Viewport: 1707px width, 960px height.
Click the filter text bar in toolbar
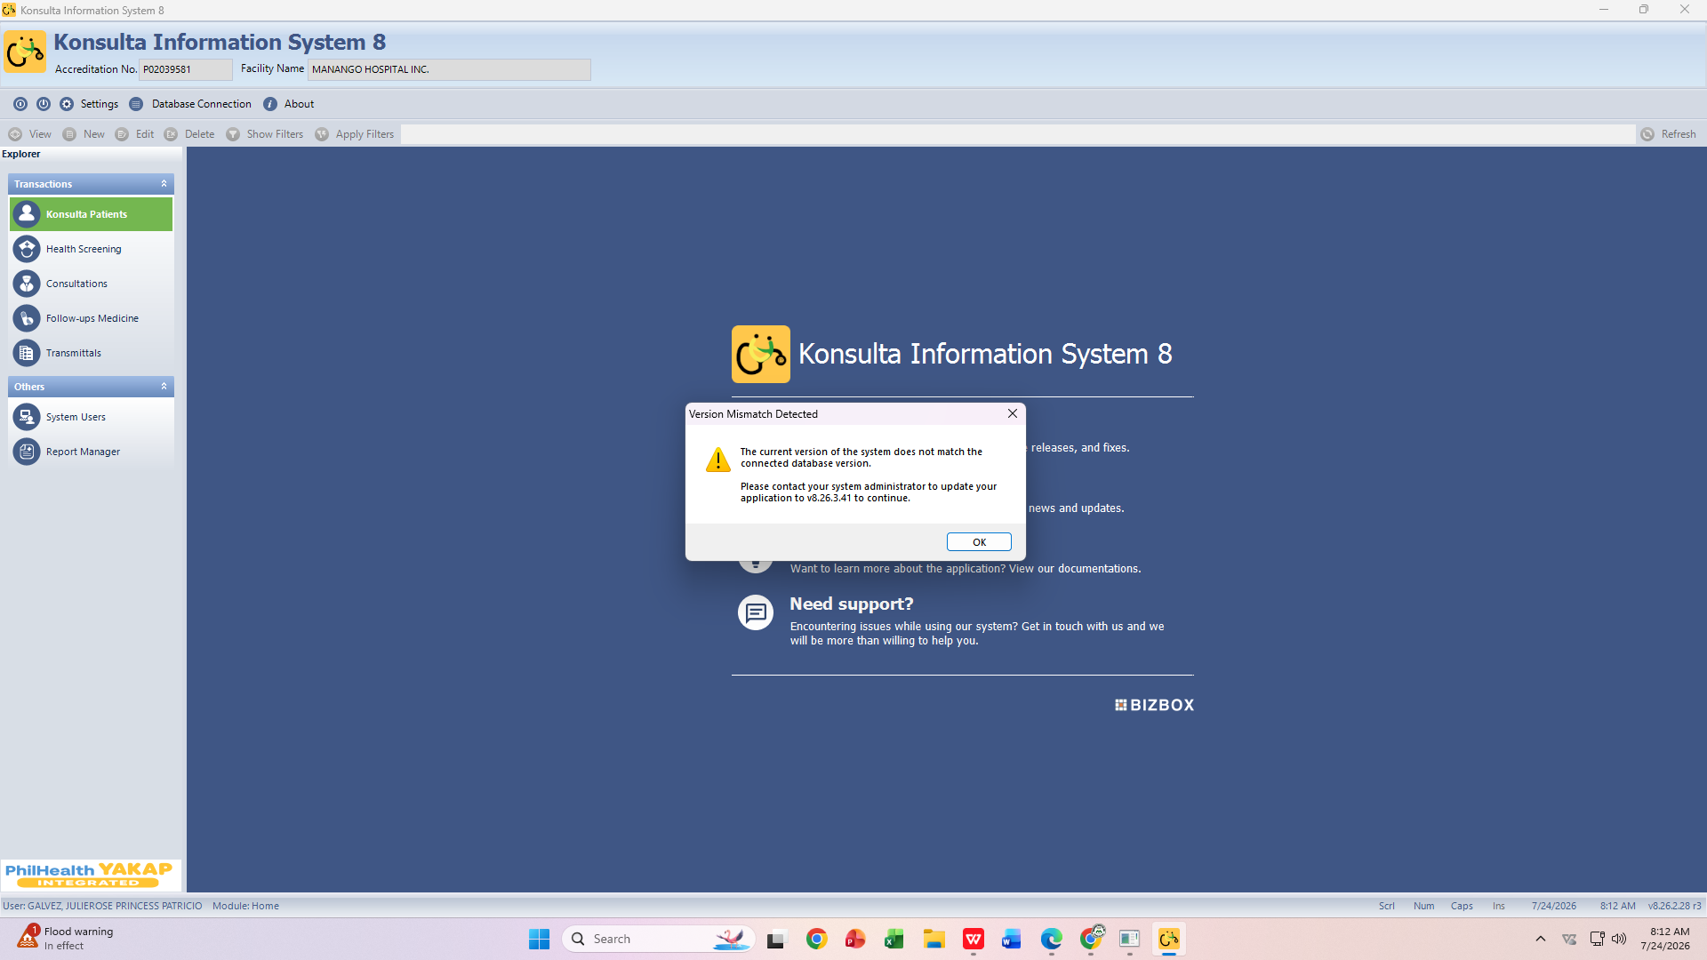point(1018,134)
